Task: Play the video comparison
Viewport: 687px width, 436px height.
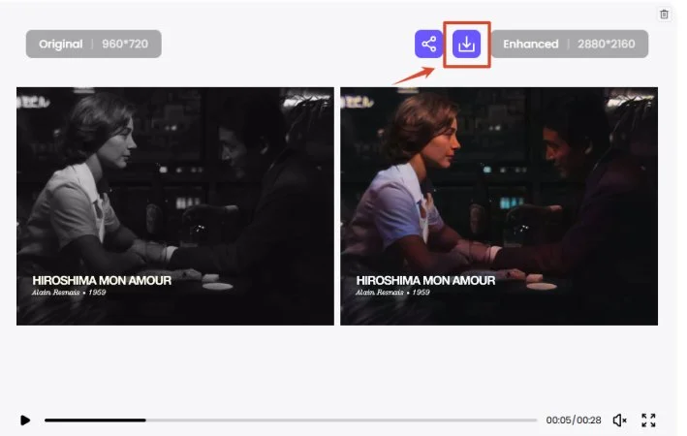Action: [x=25, y=420]
